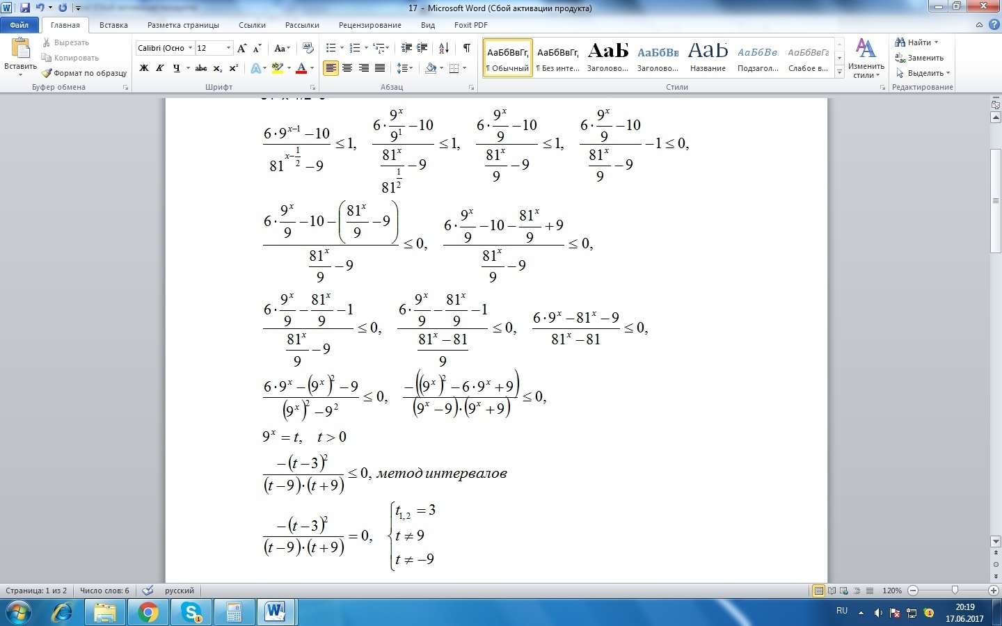Viewport: 1002px width, 626px height.
Task: Open the change case Aa dropdown
Action: point(282,48)
